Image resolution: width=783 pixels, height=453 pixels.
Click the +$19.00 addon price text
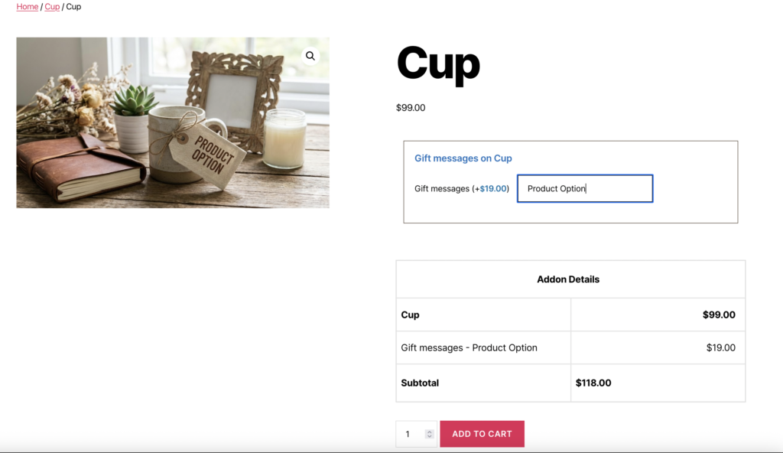tap(492, 188)
